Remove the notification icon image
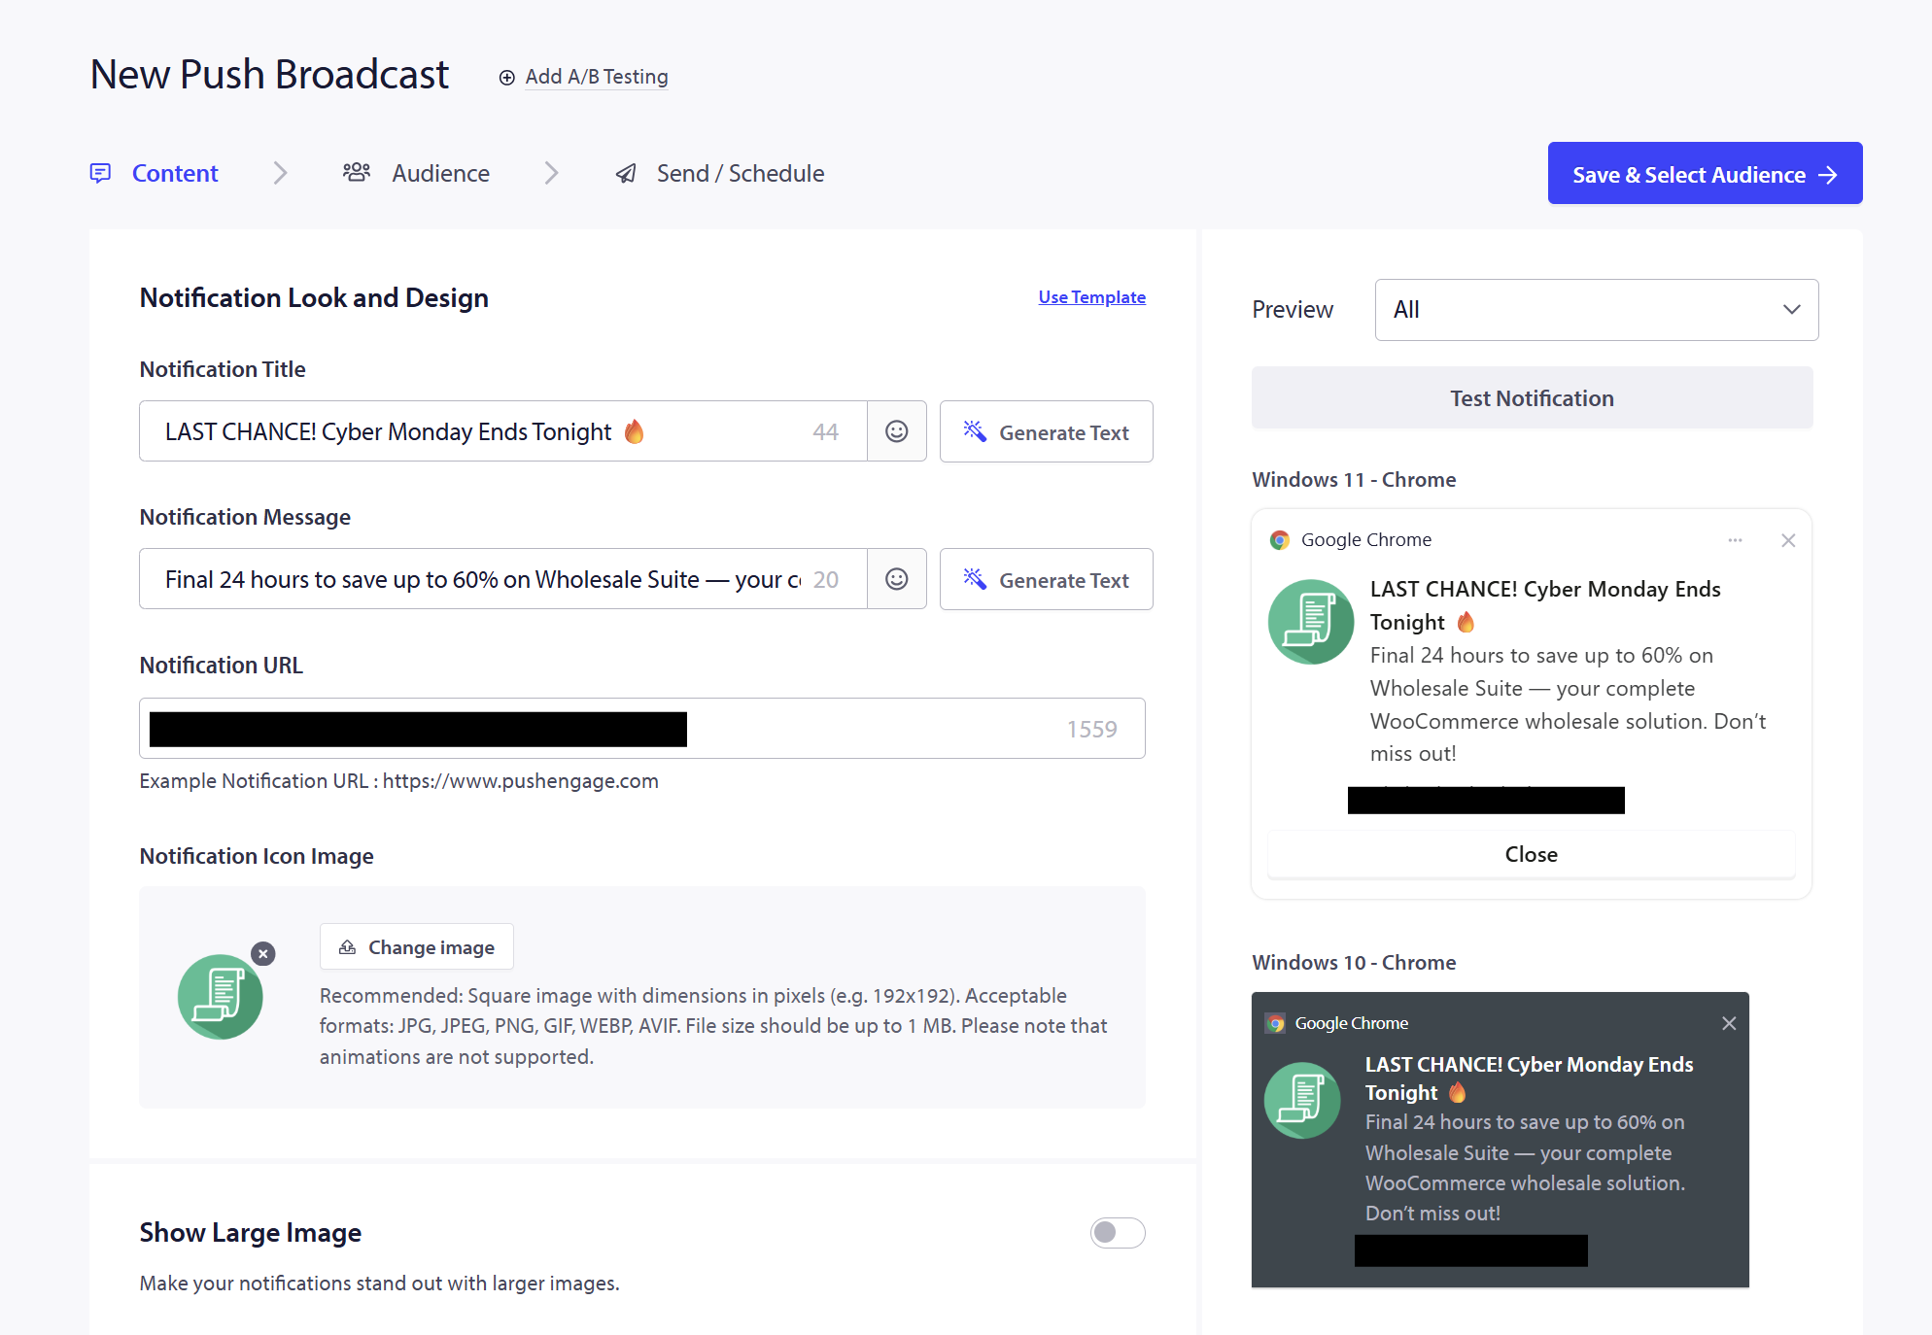The width and height of the screenshot is (1932, 1335). [x=263, y=954]
